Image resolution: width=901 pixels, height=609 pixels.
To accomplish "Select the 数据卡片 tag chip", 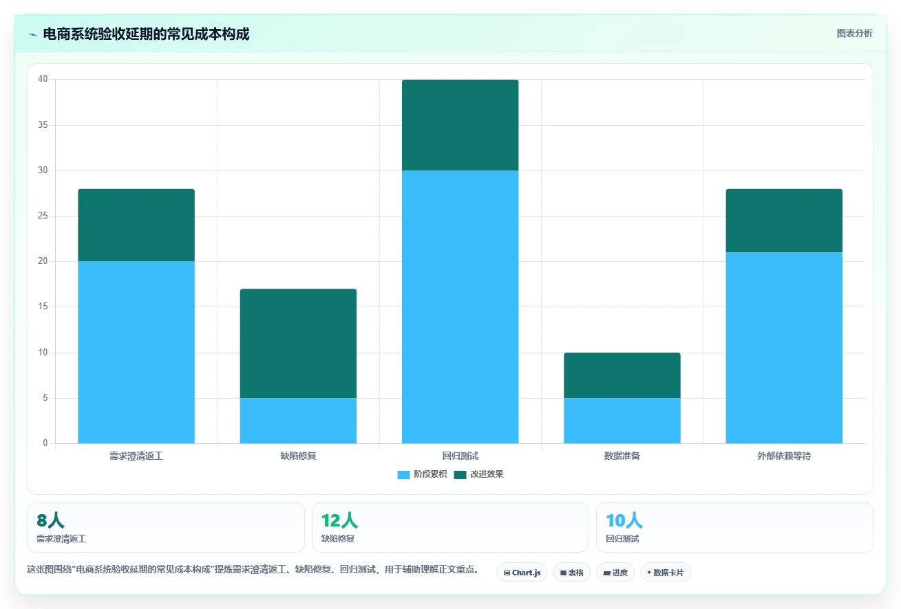I will [665, 573].
